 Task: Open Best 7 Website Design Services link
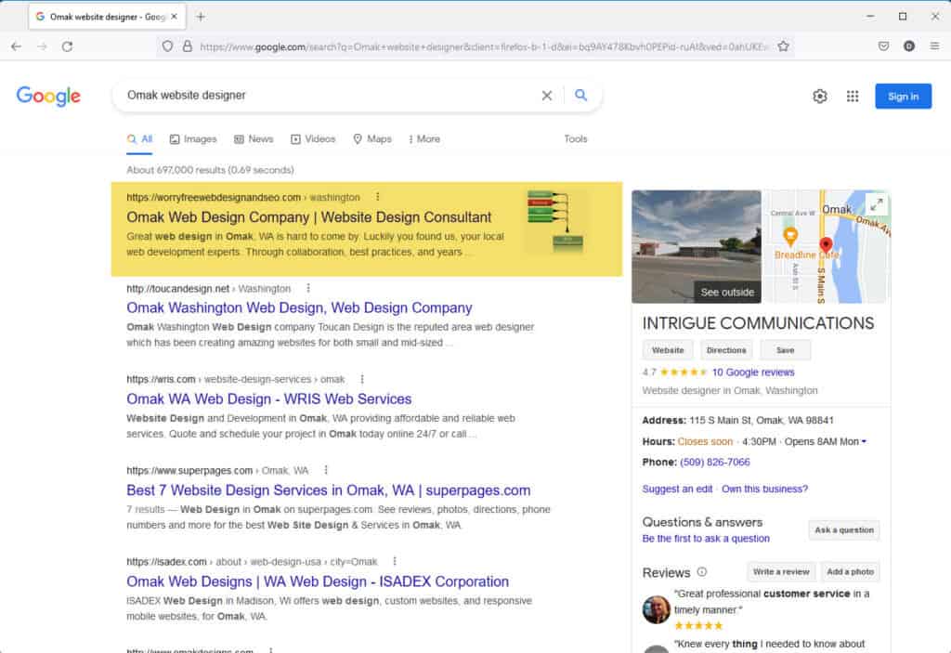coord(328,490)
